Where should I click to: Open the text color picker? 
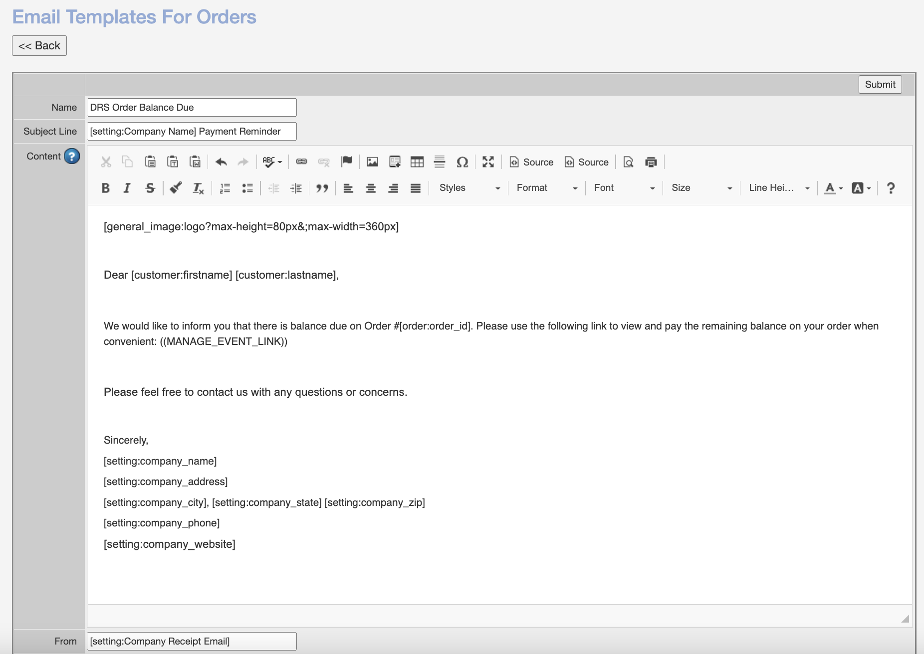(833, 188)
